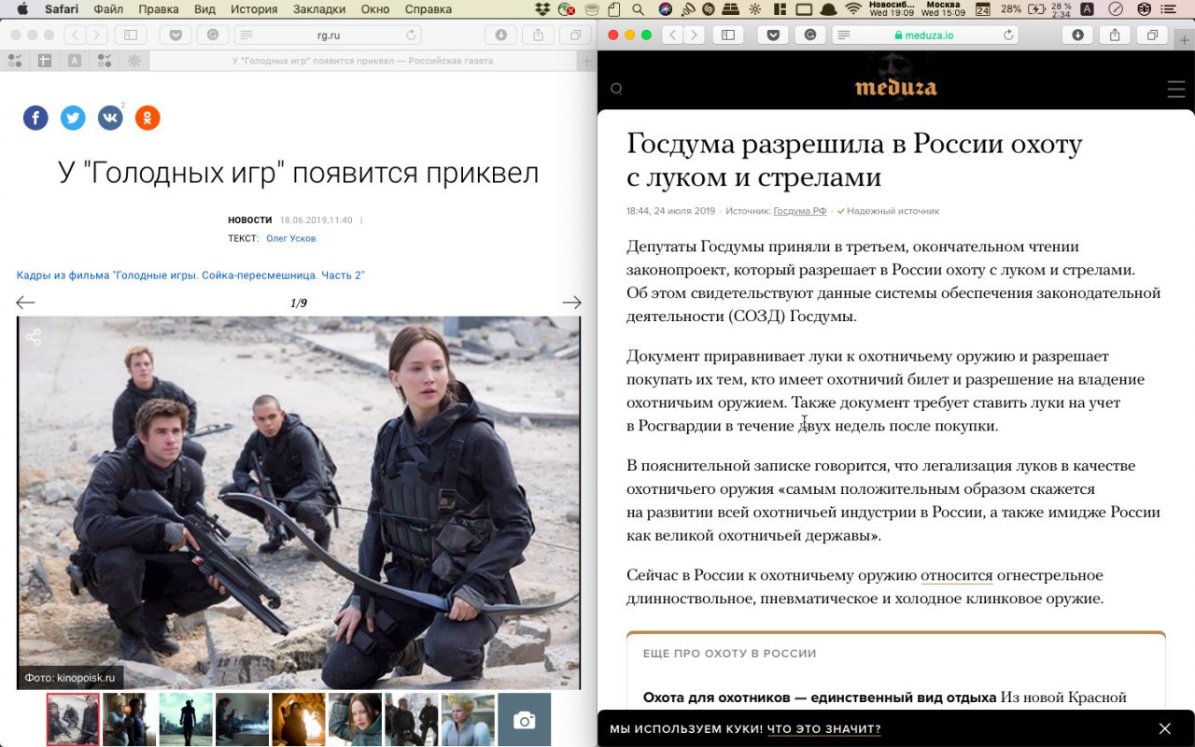Open the Справка menu
Screen dimensions: 1195x747
click(x=429, y=9)
